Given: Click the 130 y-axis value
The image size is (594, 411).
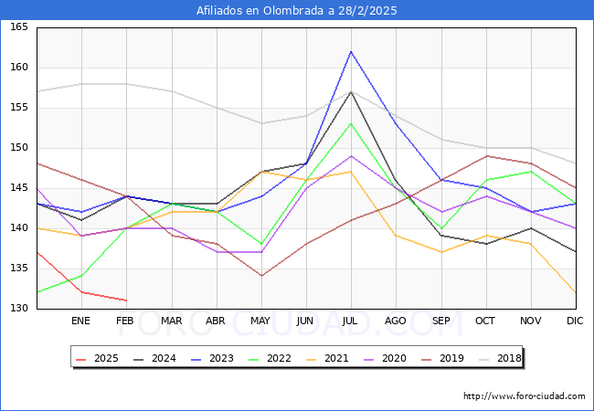Looking at the screenshot, I should [19, 308].
